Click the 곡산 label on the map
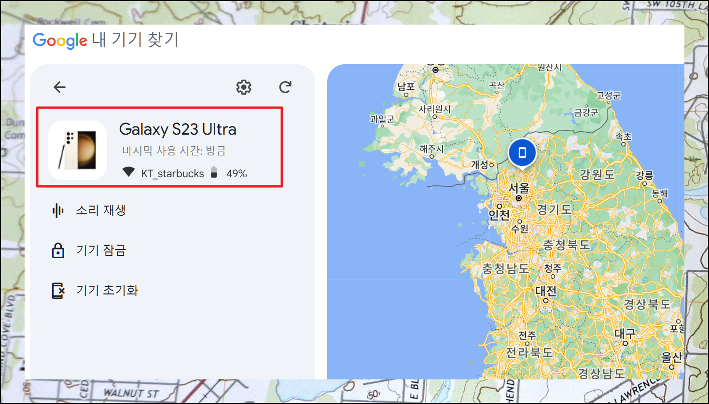Screen dimensions: 709x404 tap(496, 85)
